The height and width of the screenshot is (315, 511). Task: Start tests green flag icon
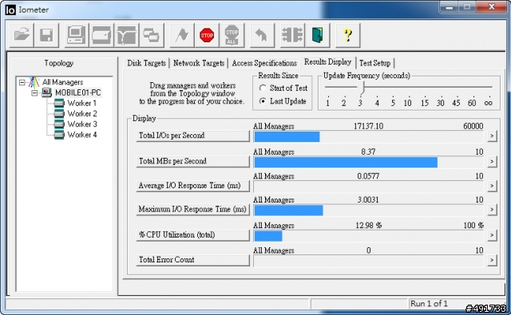click(182, 35)
